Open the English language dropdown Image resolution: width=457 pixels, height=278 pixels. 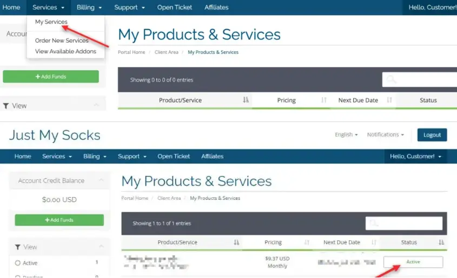347,134
